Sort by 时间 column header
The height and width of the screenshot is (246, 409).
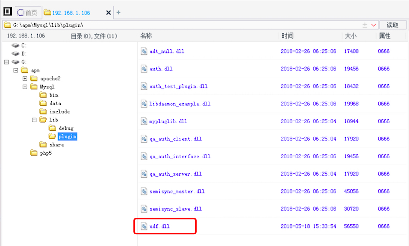click(x=287, y=36)
